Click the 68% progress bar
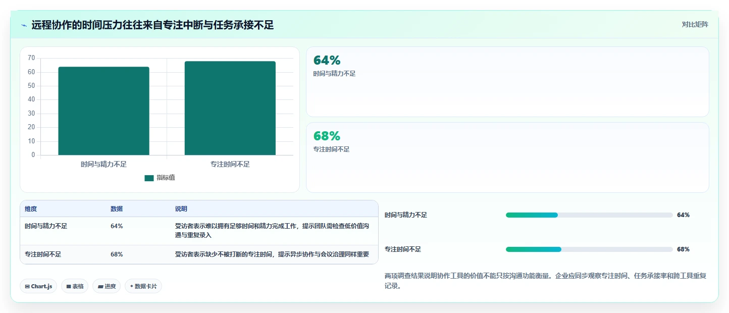This screenshot has height=313, width=729. [589, 249]
